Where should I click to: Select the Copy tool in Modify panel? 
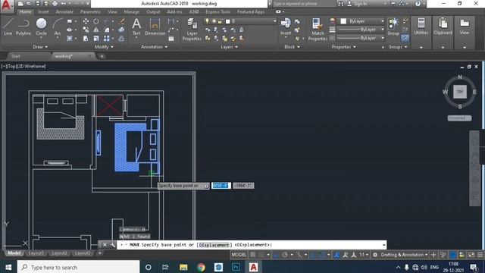coord(86,30)
